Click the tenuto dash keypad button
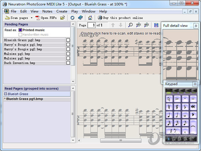Screen dimensions: 201x151 [193, 99]
